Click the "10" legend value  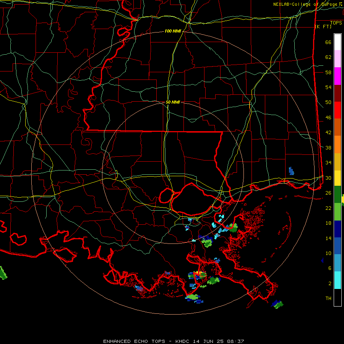click(x=328, y=253)
